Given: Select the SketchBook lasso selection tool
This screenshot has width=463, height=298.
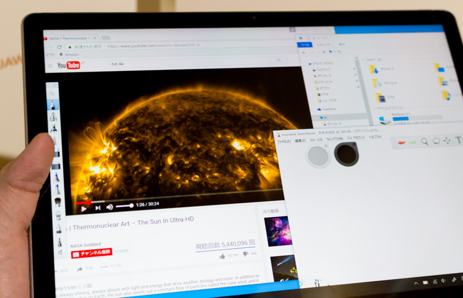Looking at the screenshot, I should pyautogui.click(x=436, y=141).
